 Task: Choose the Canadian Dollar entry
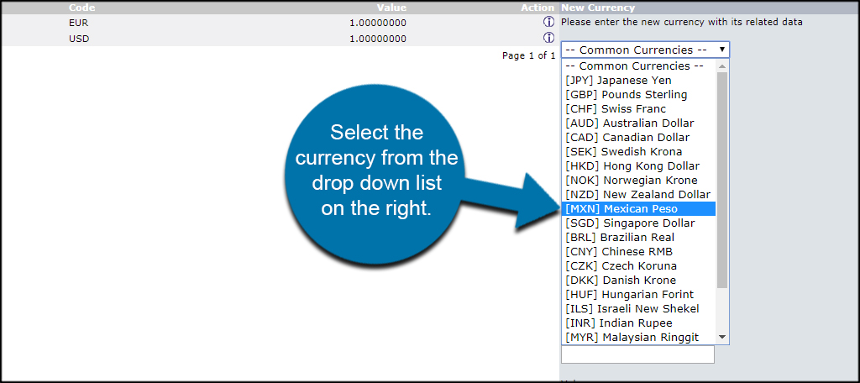628,138
